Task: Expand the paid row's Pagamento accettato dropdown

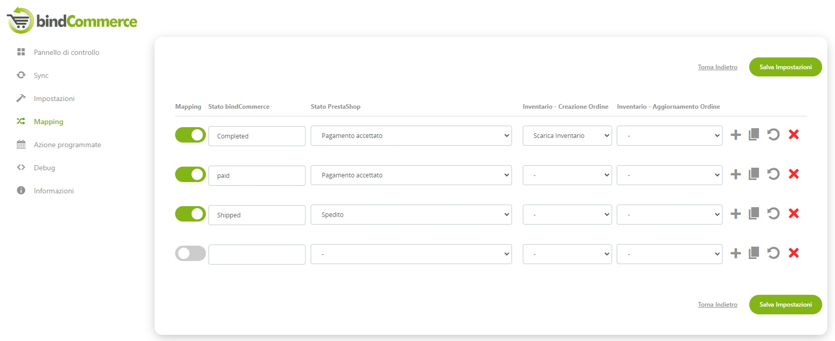Action: pyautogui.click(x=411, y=175)
